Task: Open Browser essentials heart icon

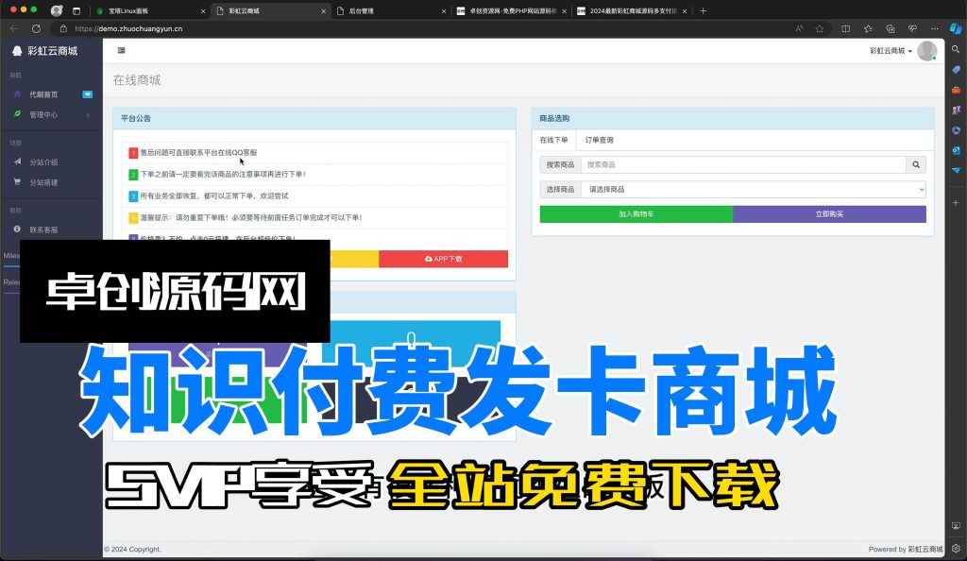Action: tap(912, 28)
